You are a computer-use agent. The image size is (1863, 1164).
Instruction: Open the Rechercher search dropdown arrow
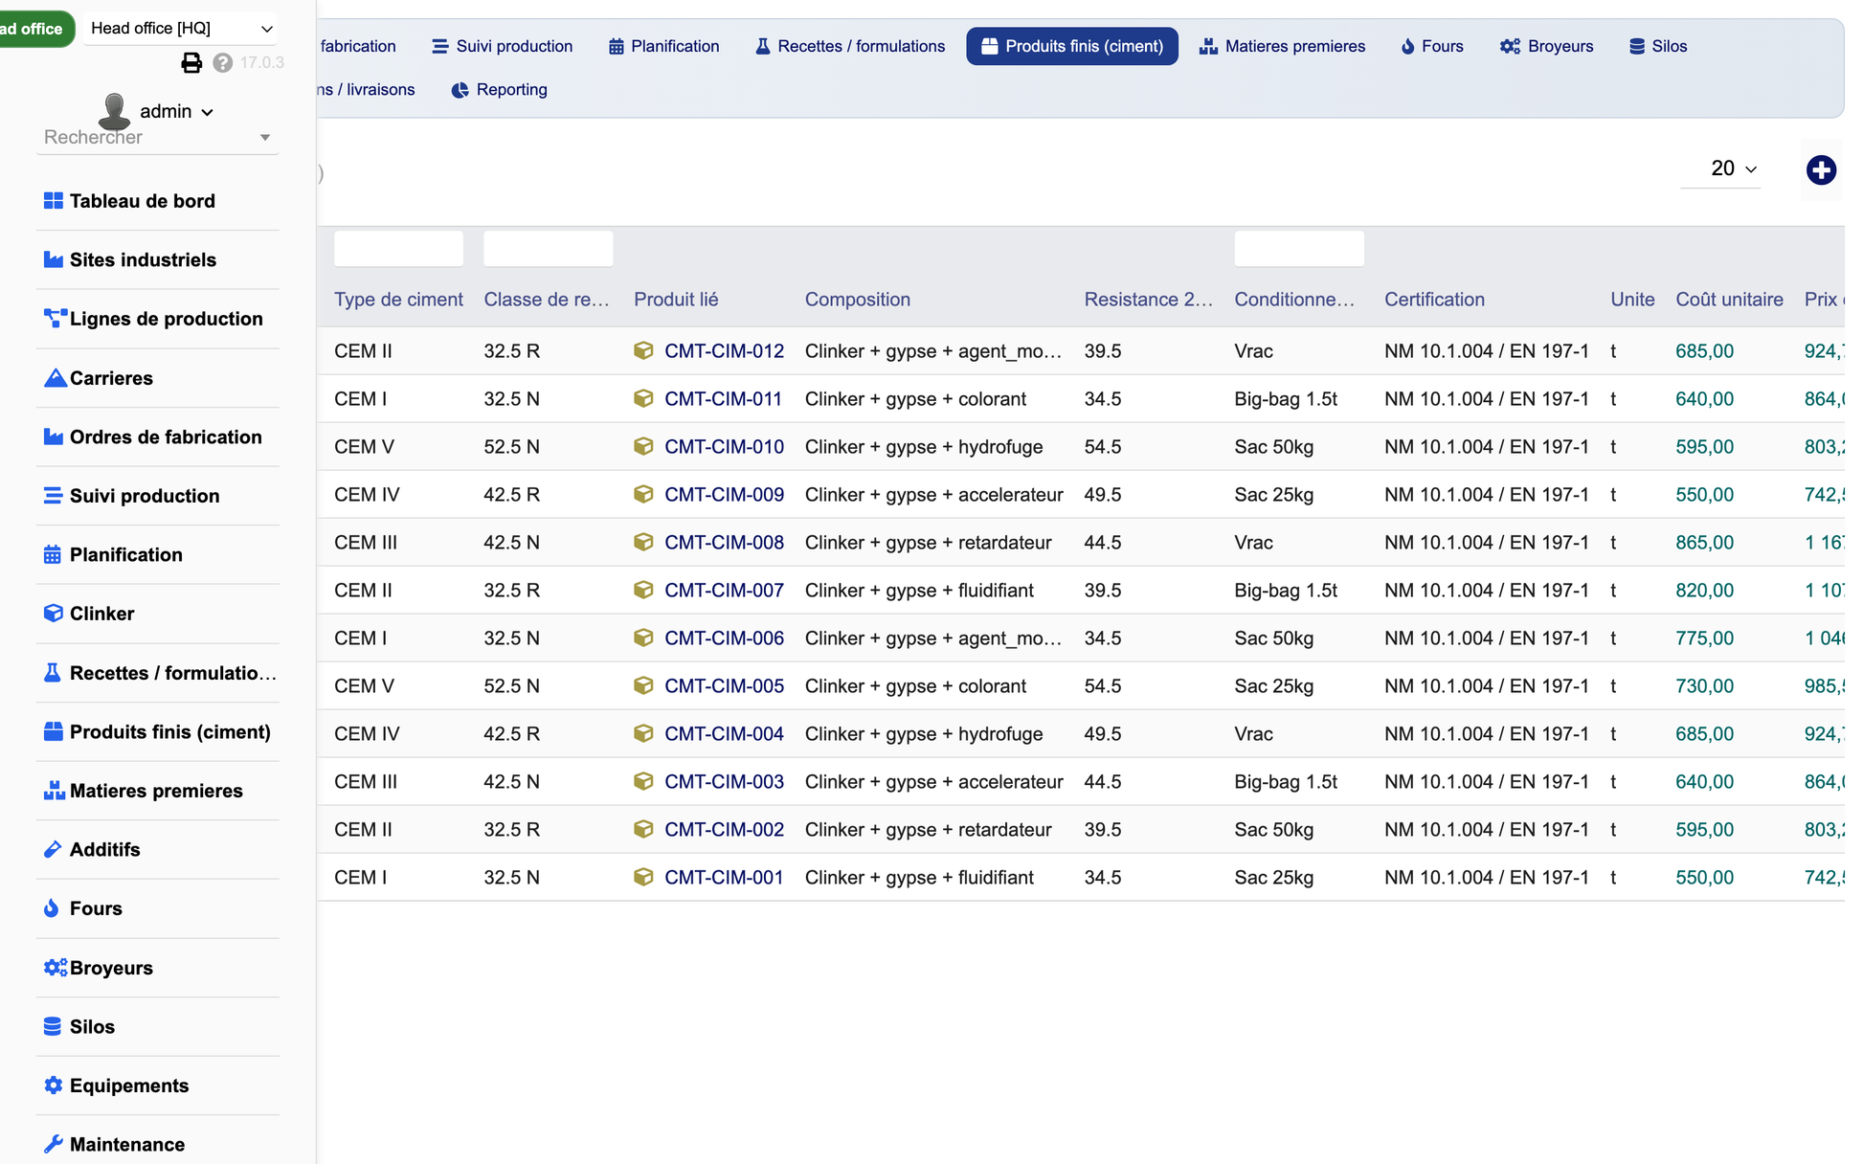click(265, 138)
